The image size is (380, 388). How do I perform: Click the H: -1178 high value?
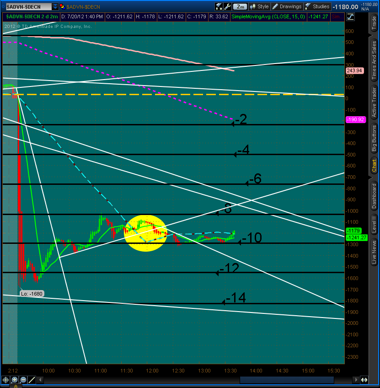click(x=145, y=17)
